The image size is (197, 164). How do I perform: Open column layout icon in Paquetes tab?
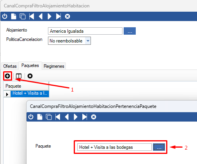point(19,76)
